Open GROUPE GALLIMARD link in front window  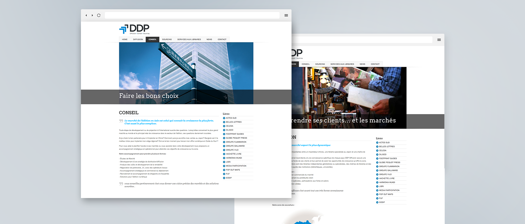(x=235, y=146)
